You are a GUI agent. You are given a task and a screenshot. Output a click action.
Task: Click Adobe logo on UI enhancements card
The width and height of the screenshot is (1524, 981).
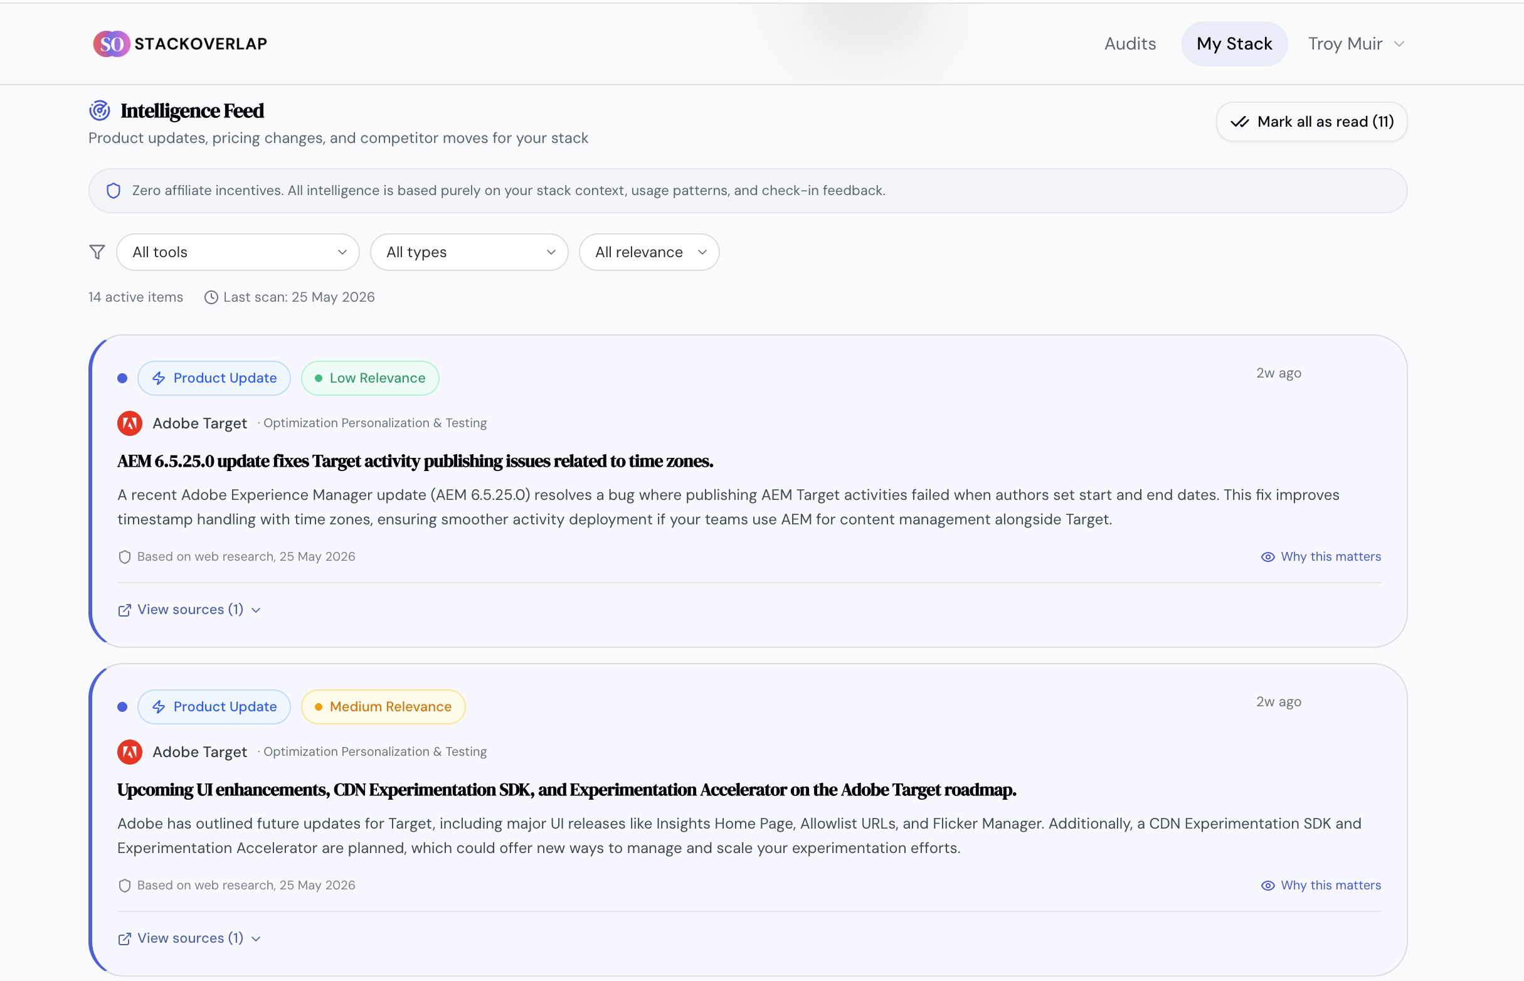(129, 752)
